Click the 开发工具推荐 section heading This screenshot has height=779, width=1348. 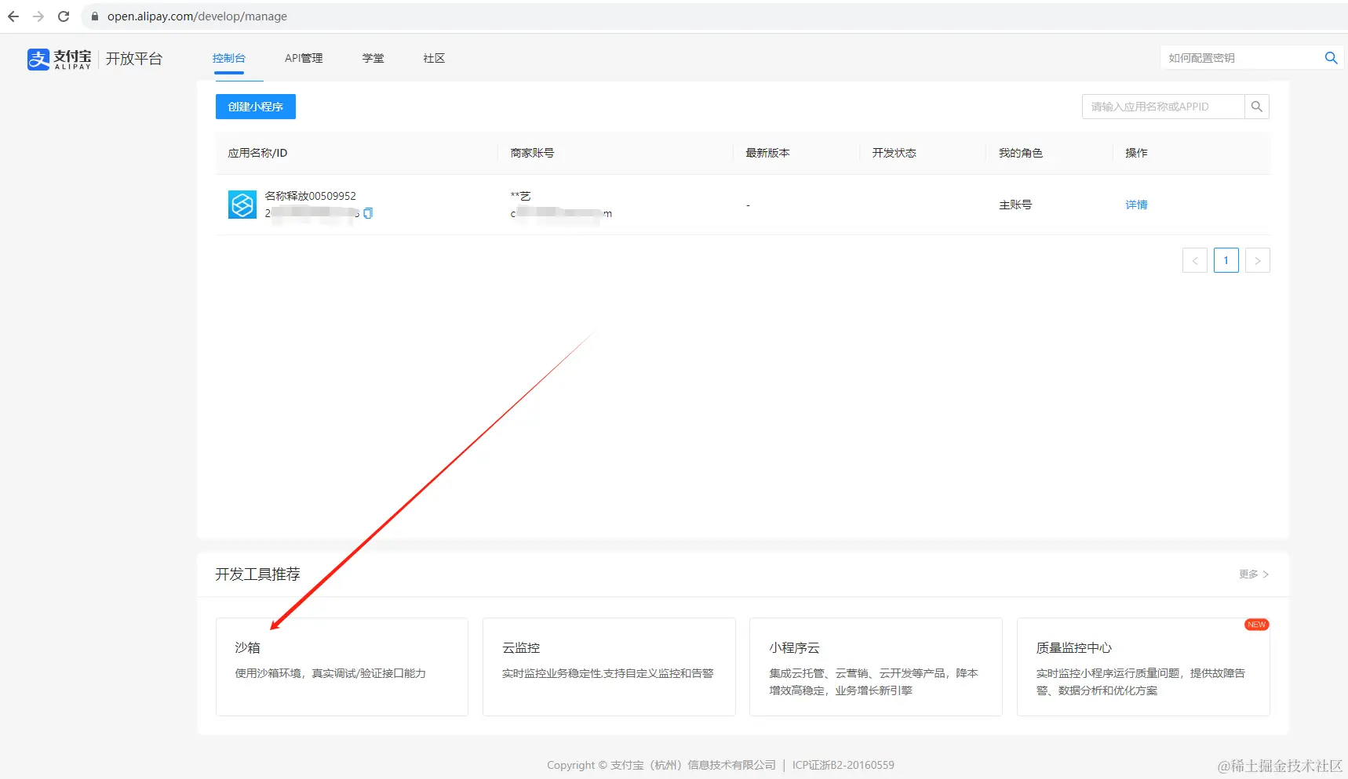click(x=257, y=574)
